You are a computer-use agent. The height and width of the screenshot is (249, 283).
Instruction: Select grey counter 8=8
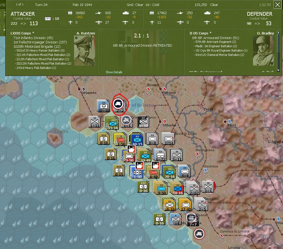pyautogui.click(x=152, y=139)
